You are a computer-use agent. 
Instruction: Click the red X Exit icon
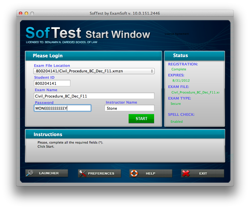pyautogui.click(x=186, y=173)
